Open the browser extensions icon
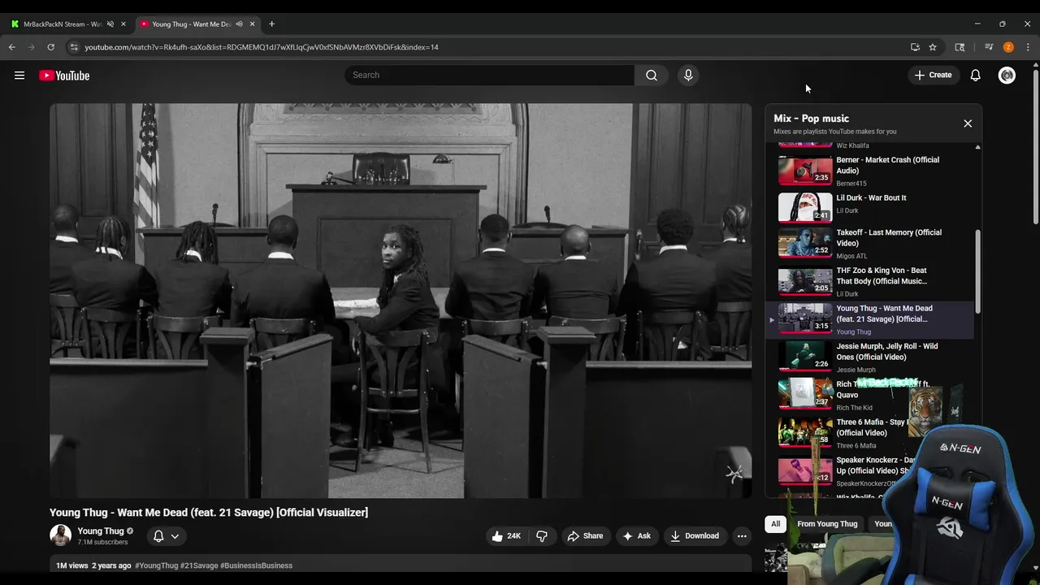 pyautogui.click(x=960, y=47)
